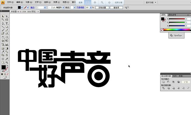Activate the Color panel fill swatch
This screenshot has width=191, height=115.
click(163, 19)
